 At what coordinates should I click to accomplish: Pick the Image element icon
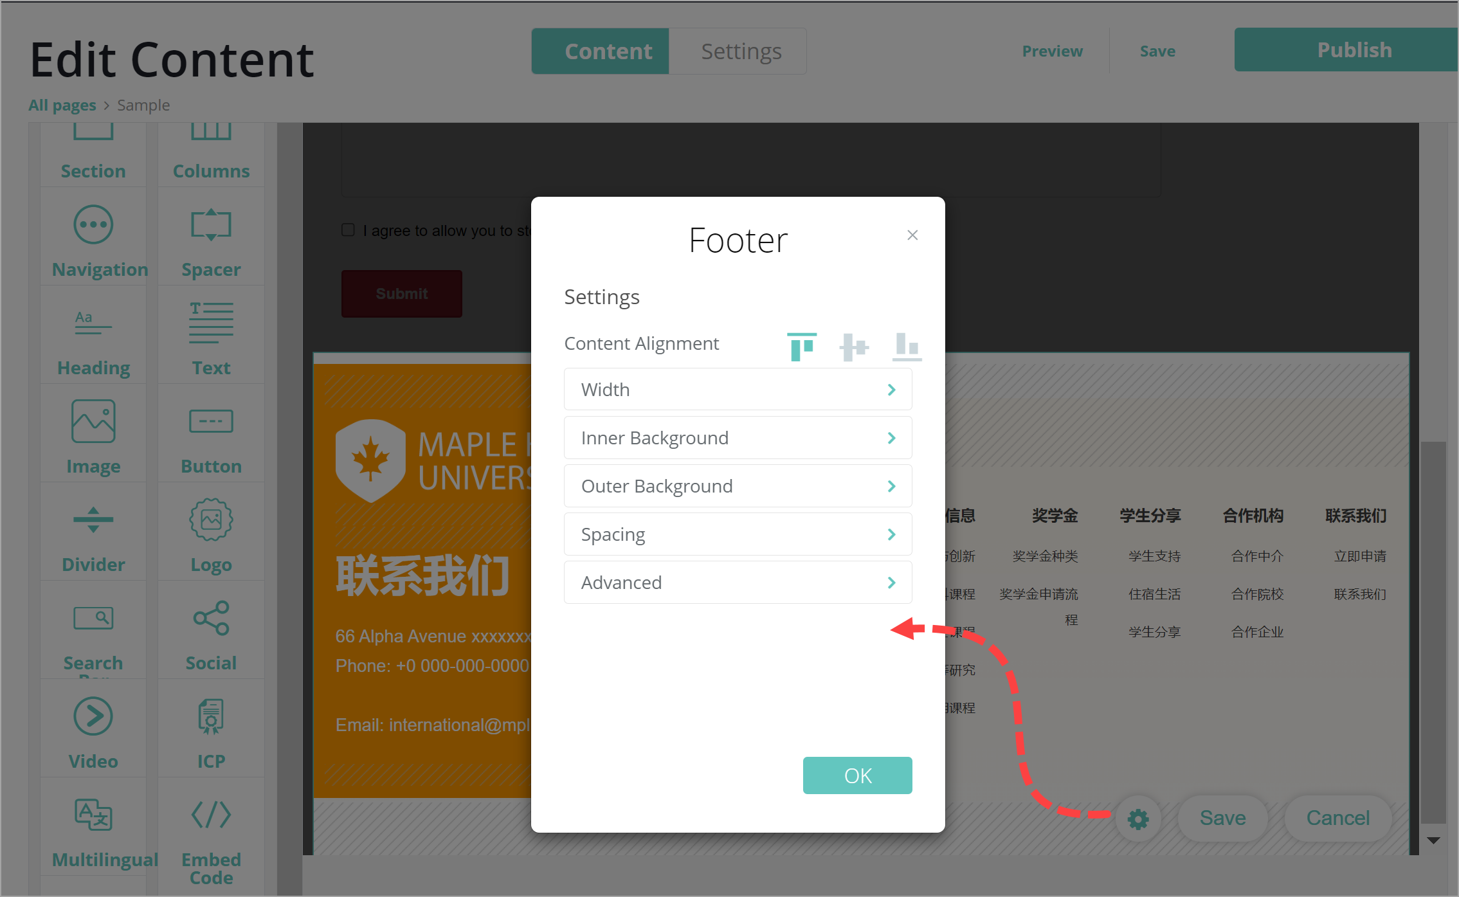point(93,422)
